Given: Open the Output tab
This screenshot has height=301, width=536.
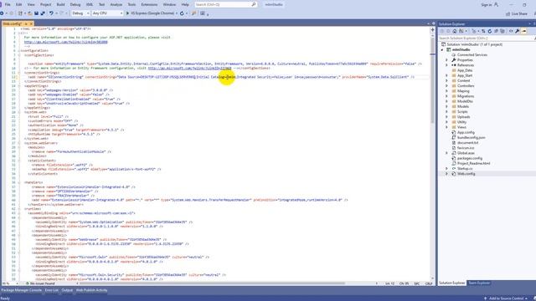Looking at the screenshot, I should point(67,290).
